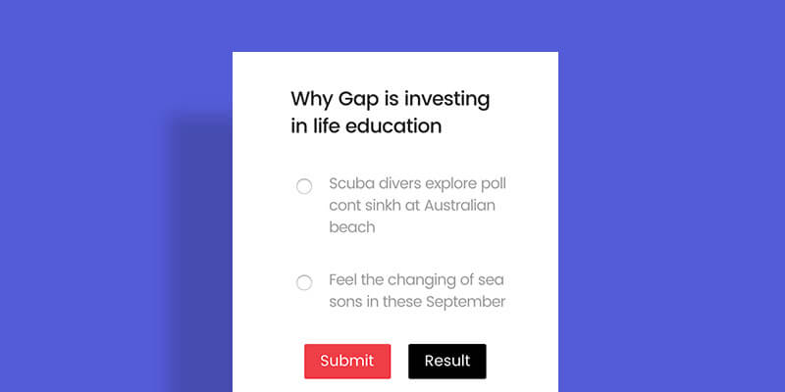Click the word 'investing' in the title

click(x=447, y=100)
